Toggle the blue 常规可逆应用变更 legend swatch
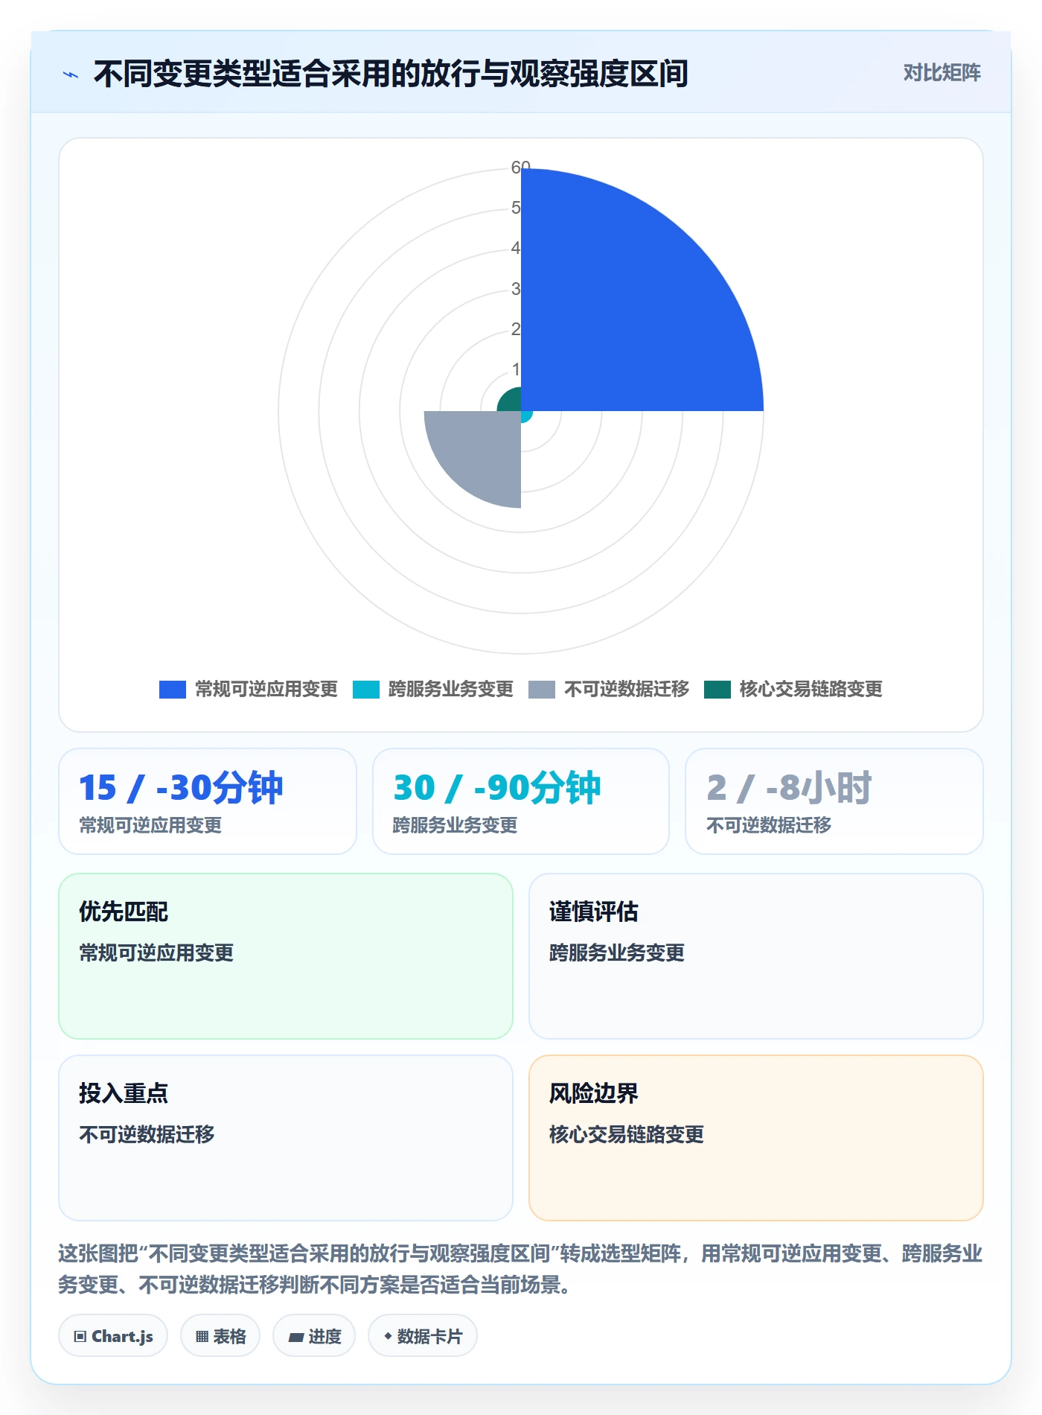This screenshot has height=1415, width=1042. point(173,690)
